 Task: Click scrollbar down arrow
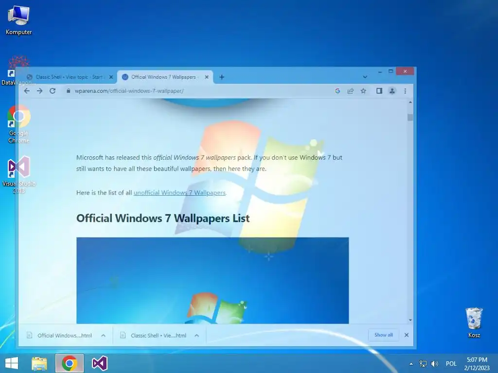(410, 320)
